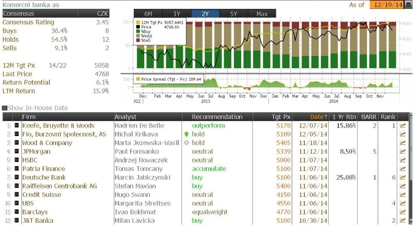Click document icon beside Barclays
Image resolution: width=415 pixels, height=226 pixels.
point(17,212)
